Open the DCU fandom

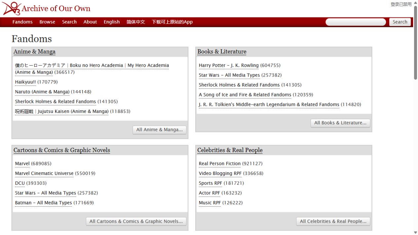tap(20, 183)
